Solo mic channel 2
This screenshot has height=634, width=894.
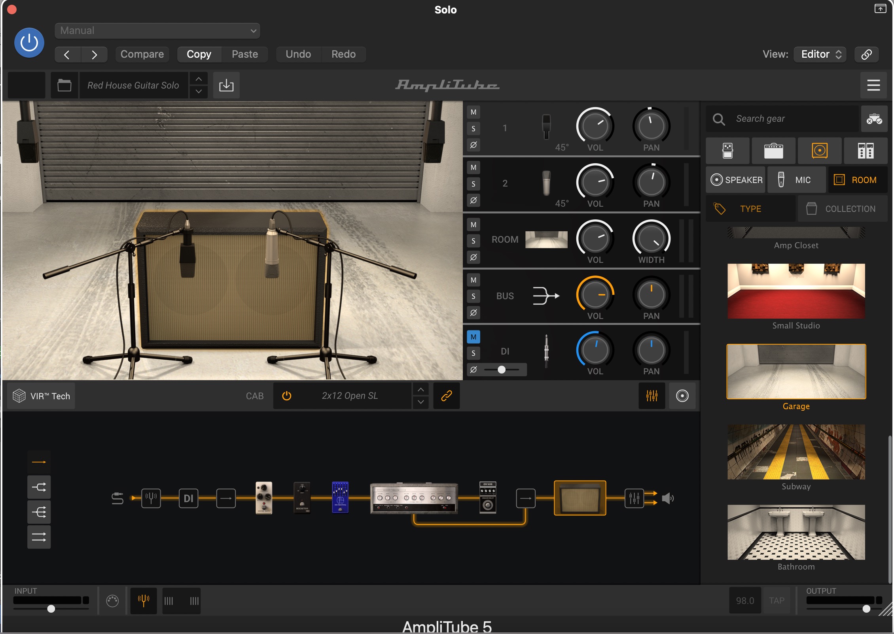coord(474,184)
